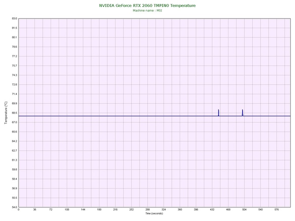
Task: Click the "Machine name : MSI" subtitle
Action: click(147, 11)
